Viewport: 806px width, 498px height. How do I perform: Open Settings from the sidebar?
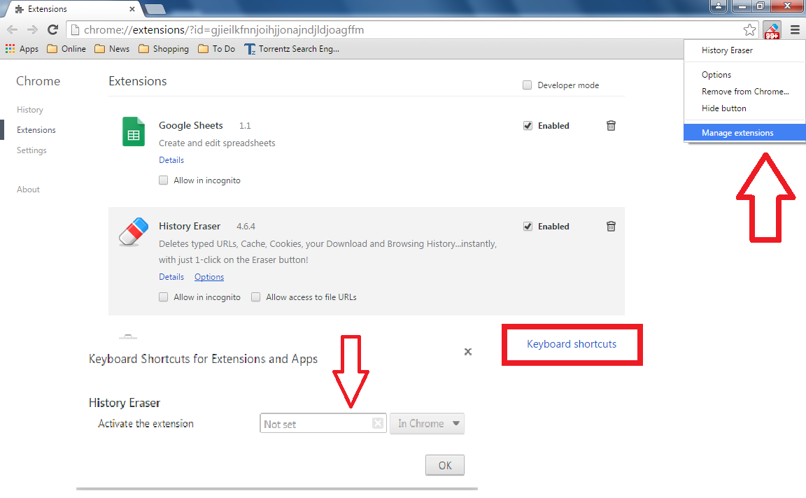click(31, 150)
